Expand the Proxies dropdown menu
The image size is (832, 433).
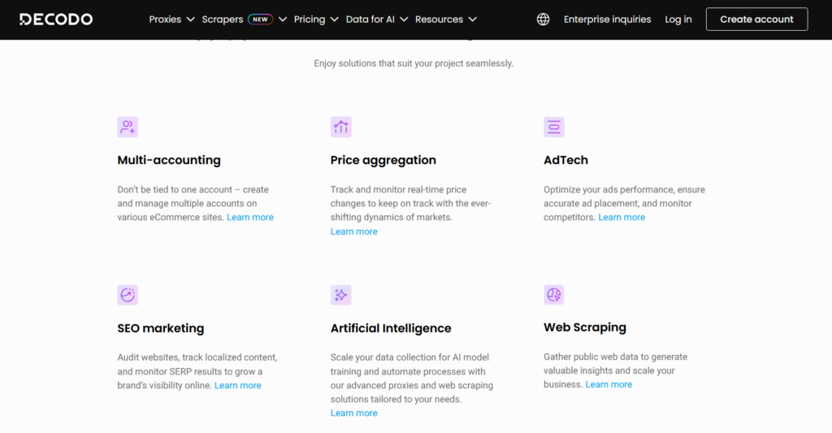click(171, 19)
